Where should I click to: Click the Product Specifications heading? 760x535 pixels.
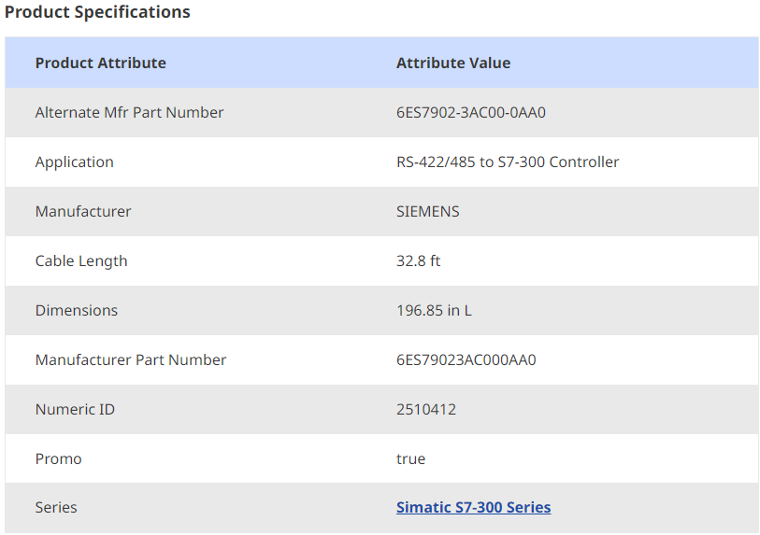coord(97,12)
